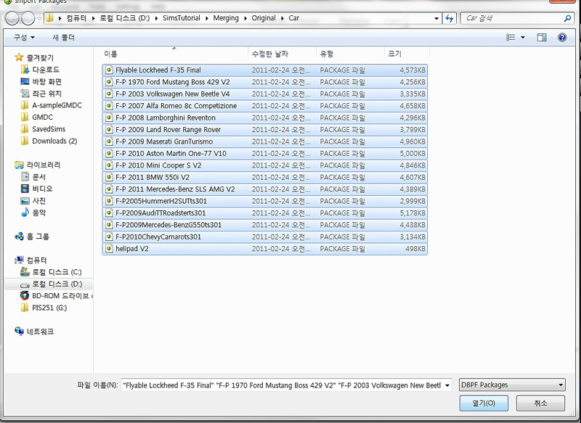Click the 취소 cancel button
The image size is (581, 423).
(x=540, y=403)
